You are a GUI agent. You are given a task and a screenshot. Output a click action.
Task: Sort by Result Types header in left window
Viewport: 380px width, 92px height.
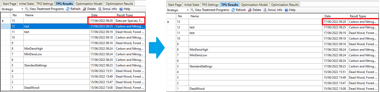(x=130, y=15)
